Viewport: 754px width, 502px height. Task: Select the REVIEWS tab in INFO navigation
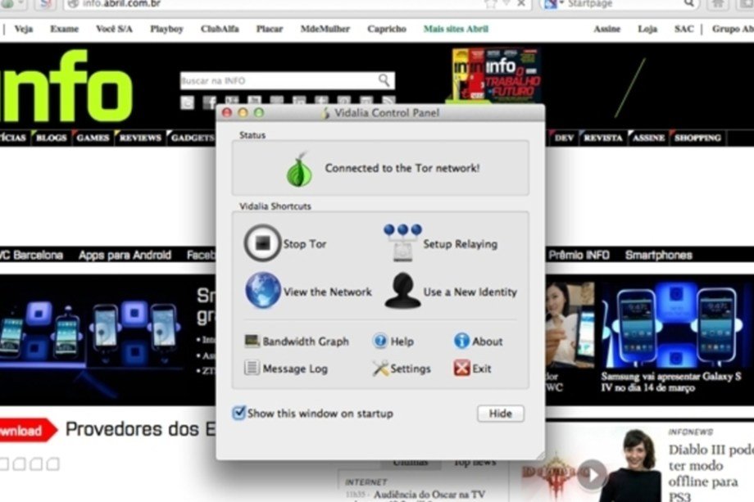[140, 138]
